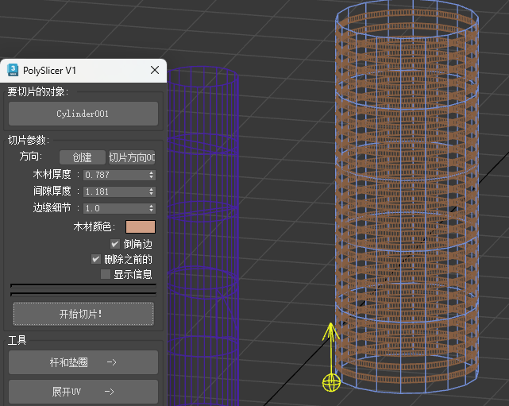Expand the 杆和垫圈 tools rollout
This screenshot has height=406, width=509.
click(x=83, y=362)
